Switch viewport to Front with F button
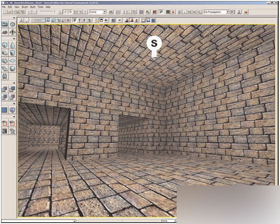 click(84, 21)
